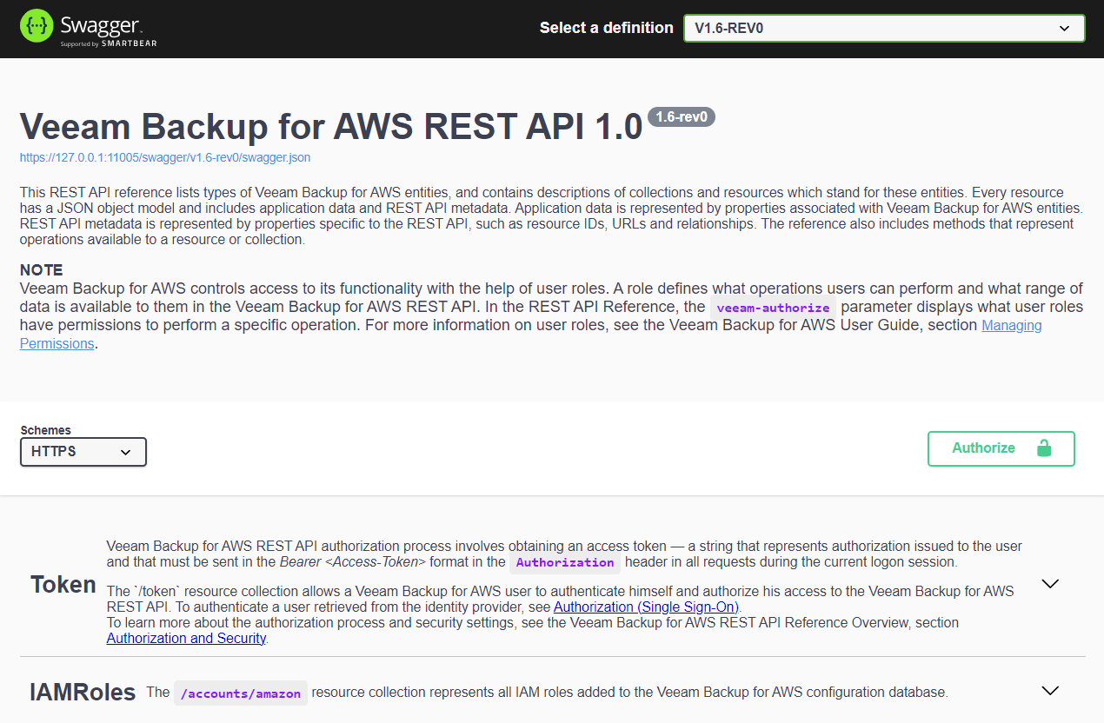Click the /accounts/amazon code label

[241, 693]
